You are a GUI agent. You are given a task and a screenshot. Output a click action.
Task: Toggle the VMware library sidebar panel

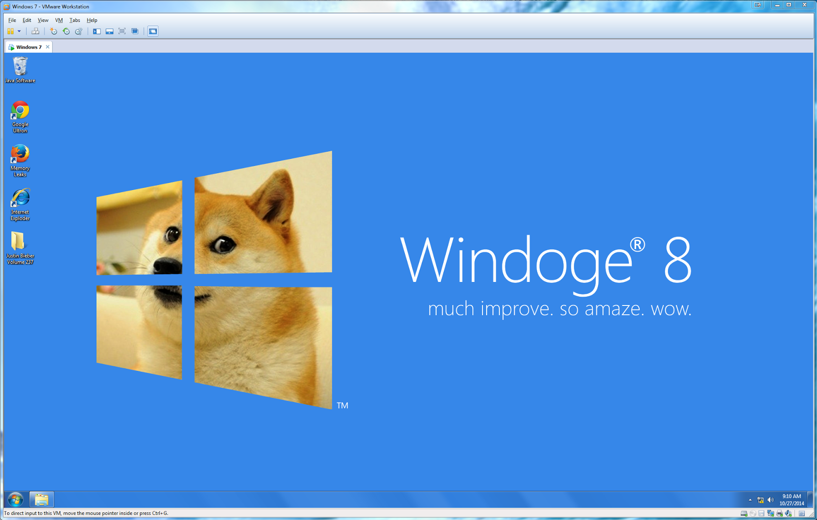click(97, 31)
